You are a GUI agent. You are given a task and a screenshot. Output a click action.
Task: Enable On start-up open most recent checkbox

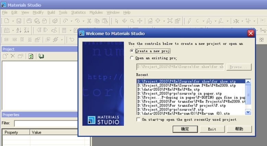(138, 120)
